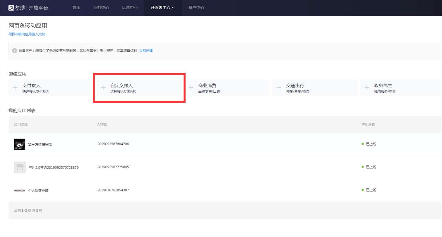
Task: Click the plus icon beside 政务民生
Action: pyautogui.click(x=367, y=88)
